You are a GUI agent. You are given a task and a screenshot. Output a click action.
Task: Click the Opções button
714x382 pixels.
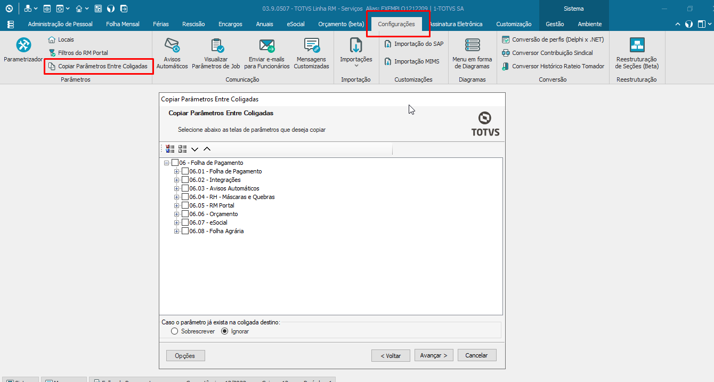(185, 356)
